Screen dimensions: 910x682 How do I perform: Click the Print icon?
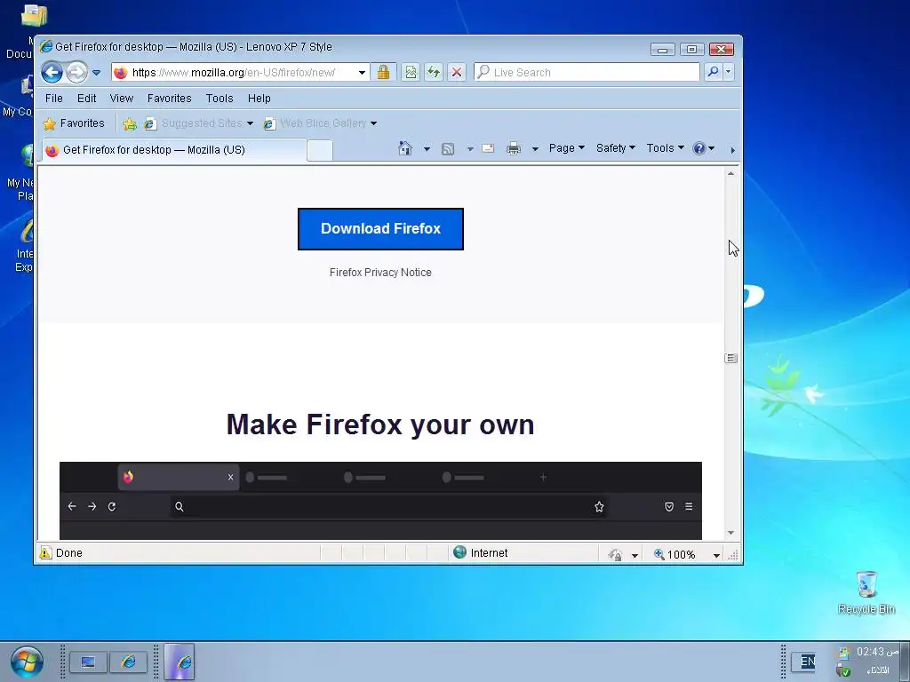pos(514,148)
